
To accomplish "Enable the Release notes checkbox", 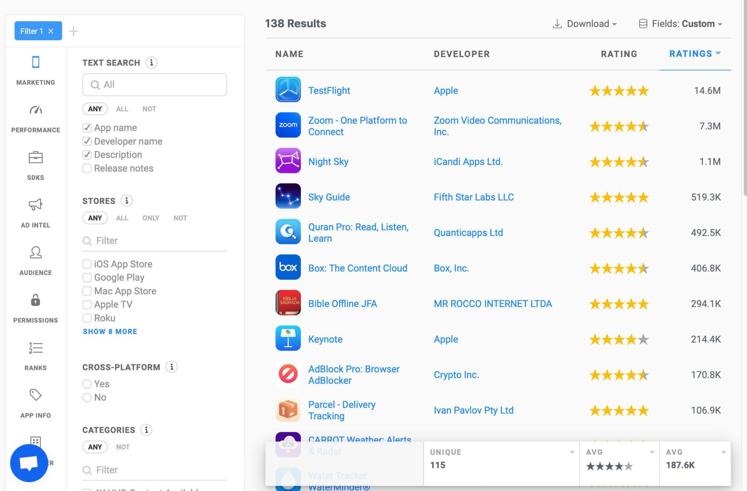I will coord(87,168).
